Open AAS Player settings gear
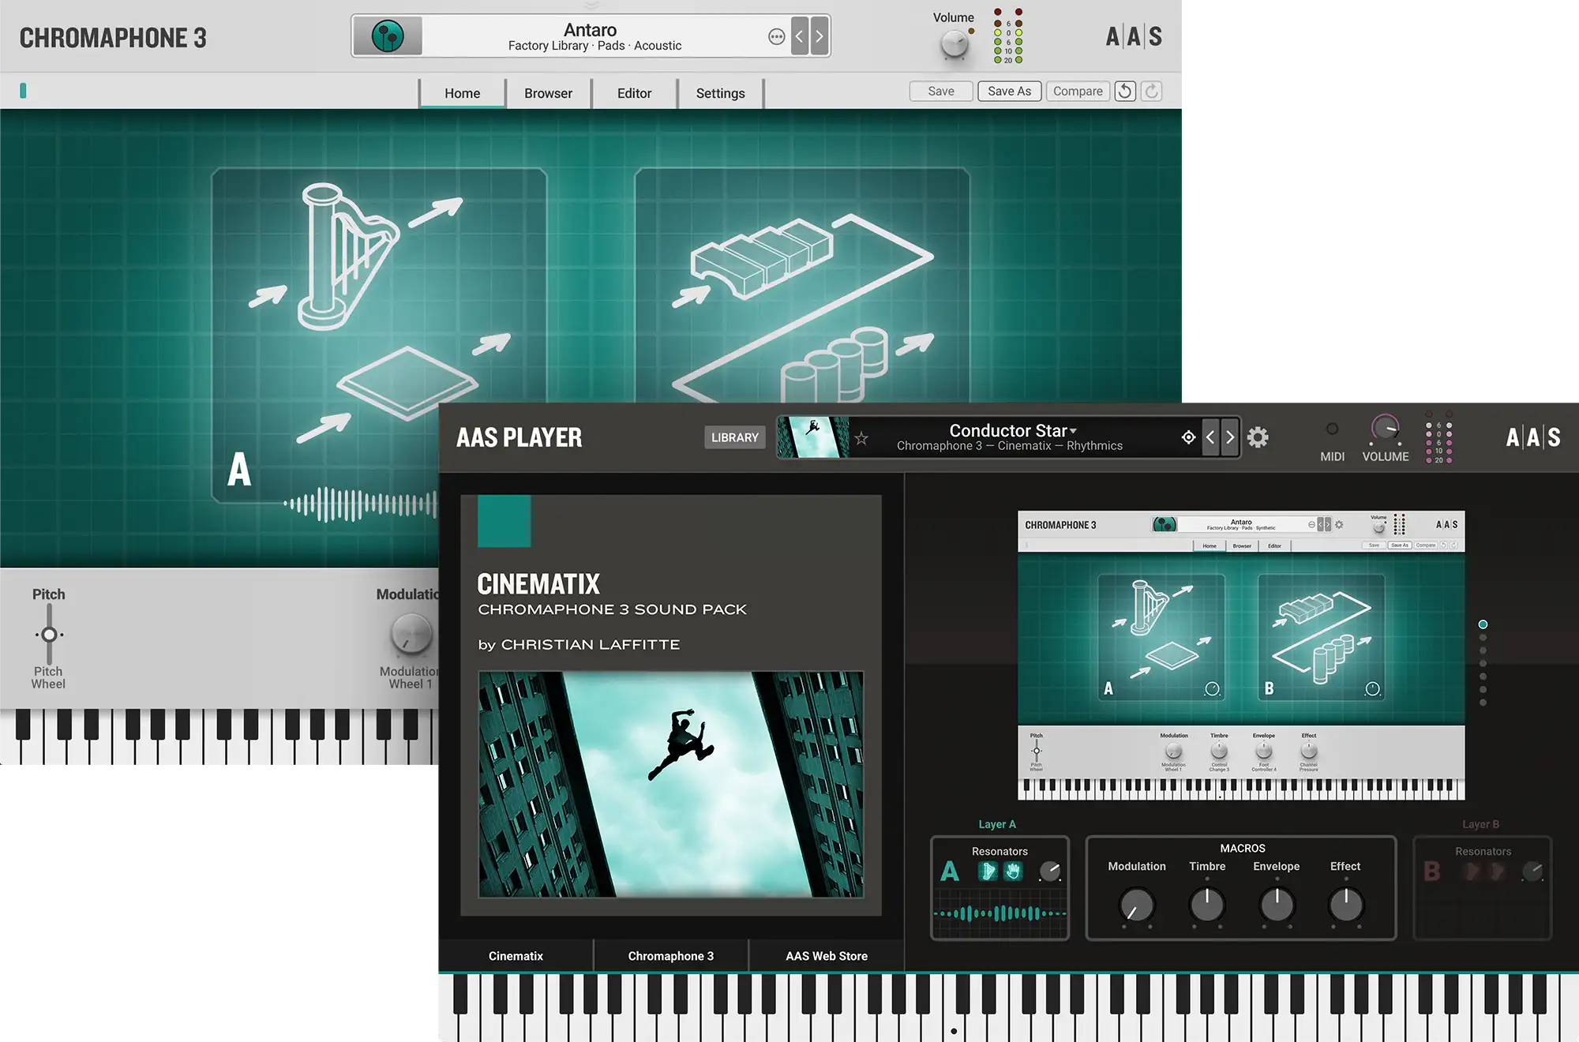The image size is (1579, 1042). coord(1258,437)
